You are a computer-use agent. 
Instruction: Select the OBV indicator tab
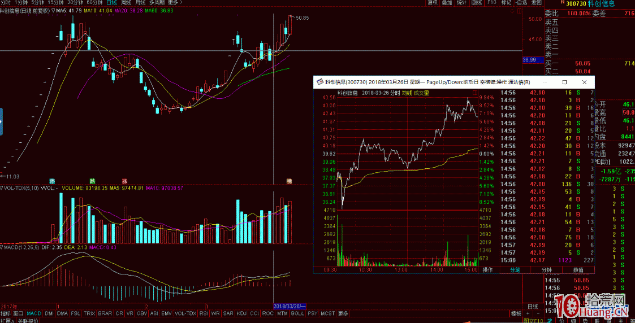(x=142, y=313)
